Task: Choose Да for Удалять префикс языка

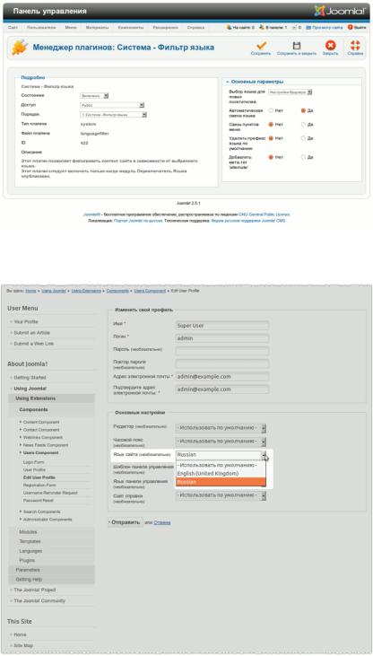Action: click(x=303, y=138)
